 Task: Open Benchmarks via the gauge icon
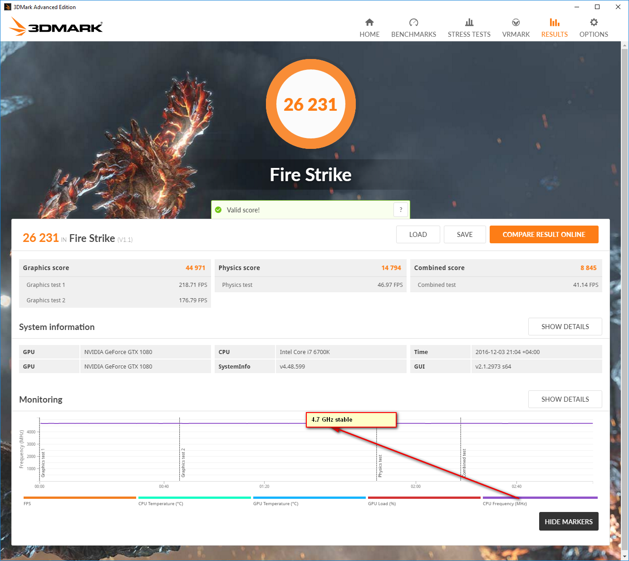click(x=413, y=22)
